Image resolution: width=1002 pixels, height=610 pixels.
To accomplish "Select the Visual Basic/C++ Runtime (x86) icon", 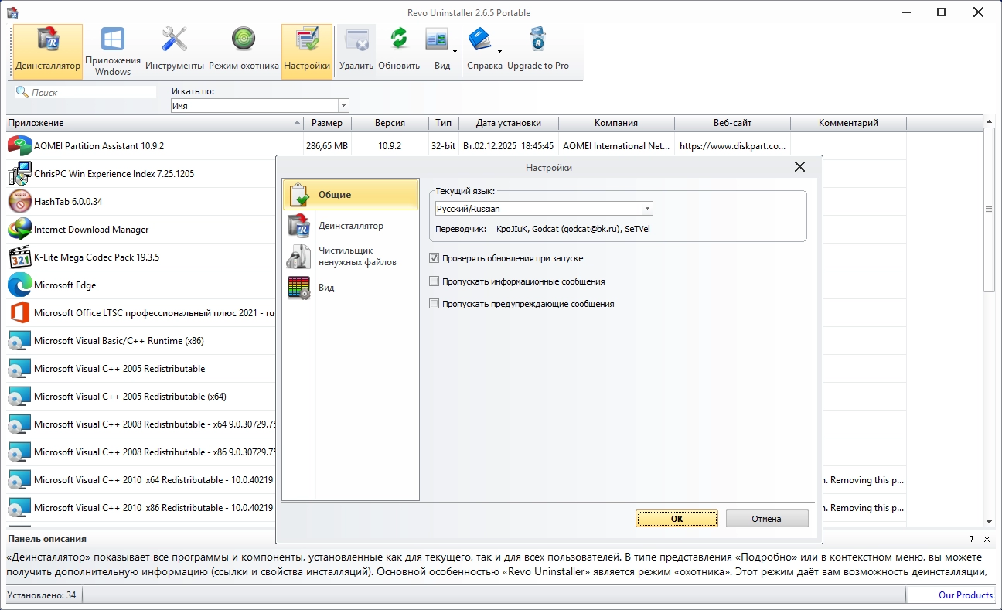I will [x=19, y=340].
